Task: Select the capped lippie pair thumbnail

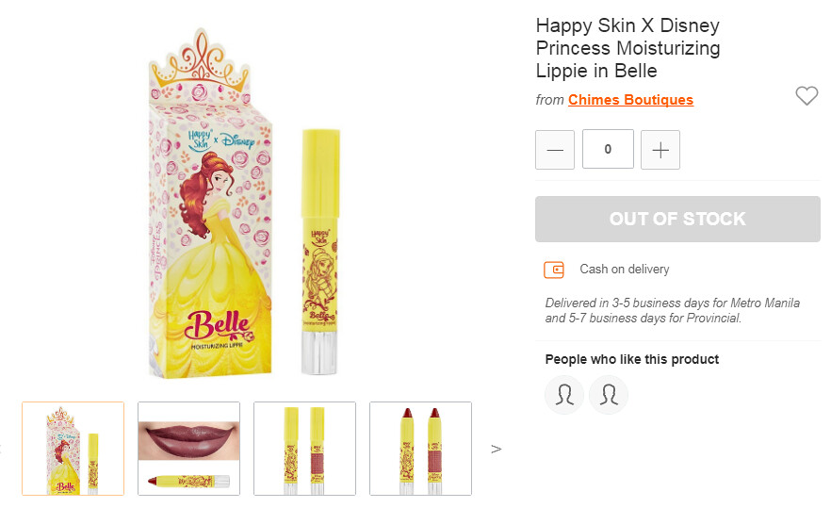Action: tap(304, 449)
